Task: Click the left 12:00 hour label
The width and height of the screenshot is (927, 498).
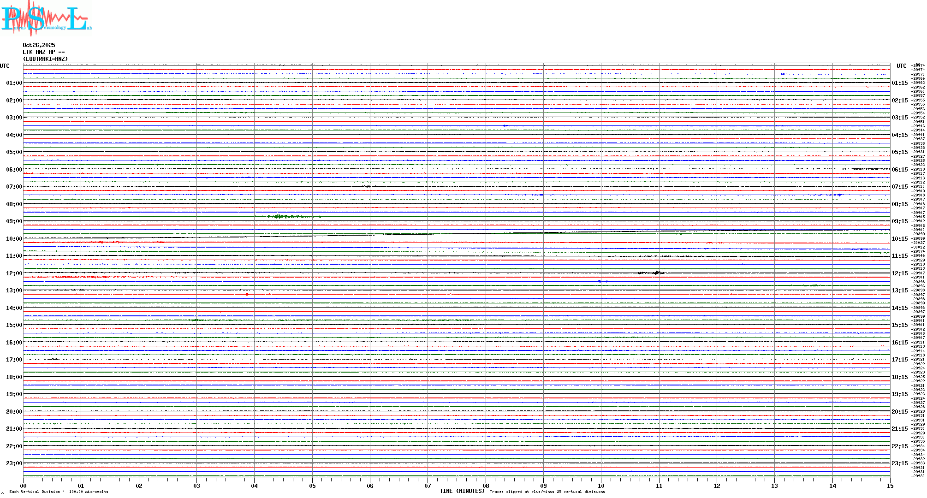Action: [x=14, y=273]
